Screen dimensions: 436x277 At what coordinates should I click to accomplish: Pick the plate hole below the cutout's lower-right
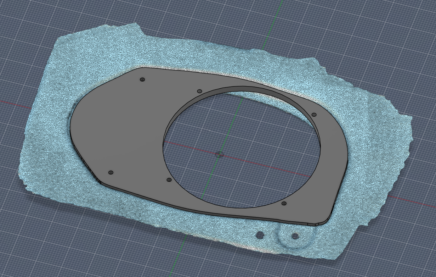pyautogui.click(x=284, y=203)
